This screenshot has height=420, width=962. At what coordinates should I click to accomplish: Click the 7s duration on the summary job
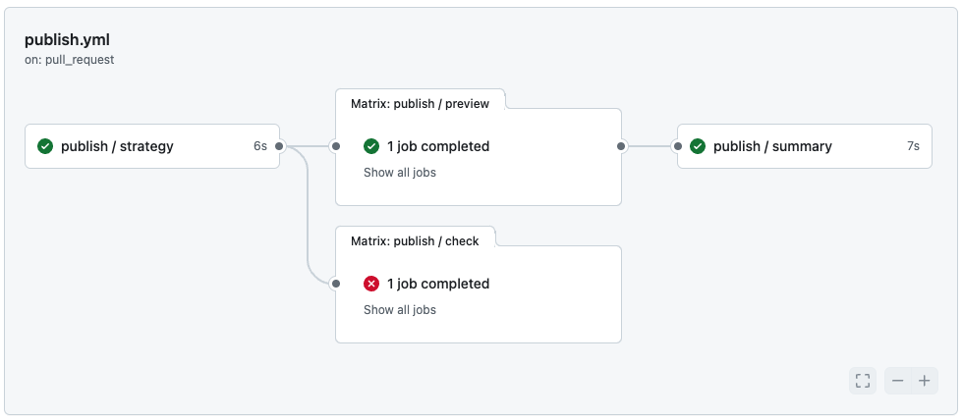click(x=913, y=146)
